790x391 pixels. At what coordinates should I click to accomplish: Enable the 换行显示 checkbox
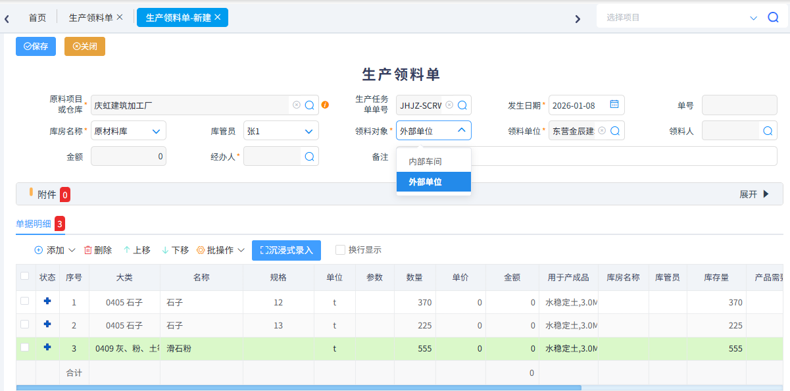click(x=339, y=250)
